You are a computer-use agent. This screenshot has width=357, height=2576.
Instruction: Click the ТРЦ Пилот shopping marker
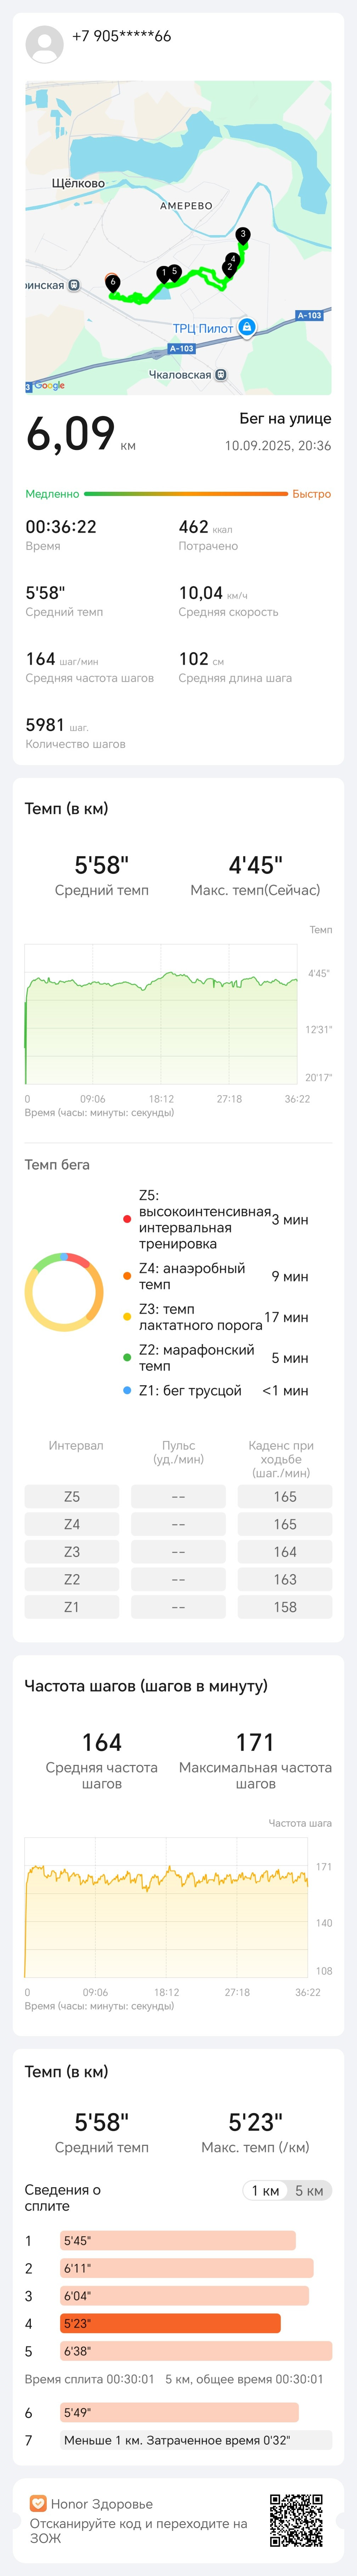[x=247, y=327]
